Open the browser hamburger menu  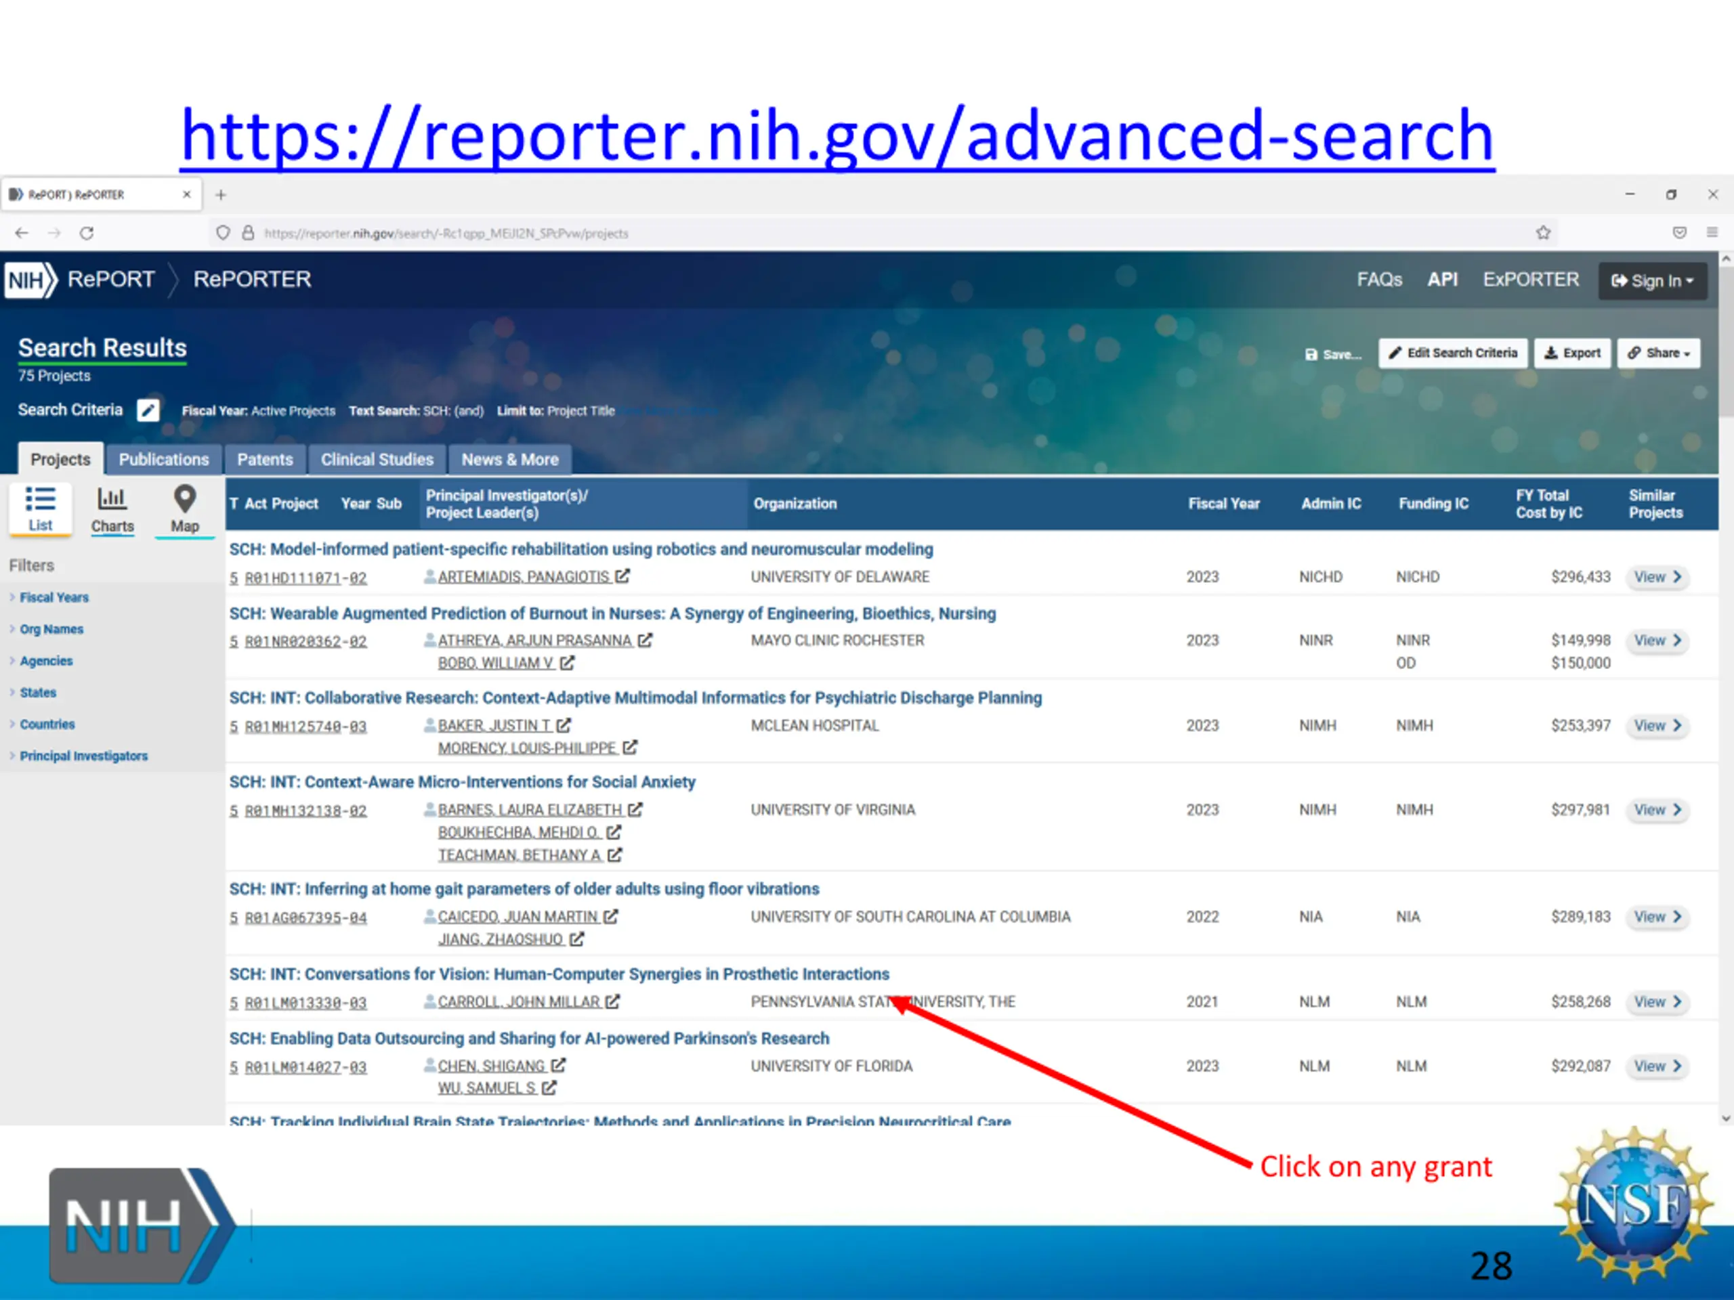click(x=1712, y=232)
